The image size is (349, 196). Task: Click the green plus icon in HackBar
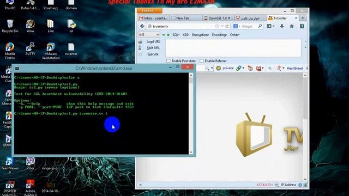click(x=169, y=35)
